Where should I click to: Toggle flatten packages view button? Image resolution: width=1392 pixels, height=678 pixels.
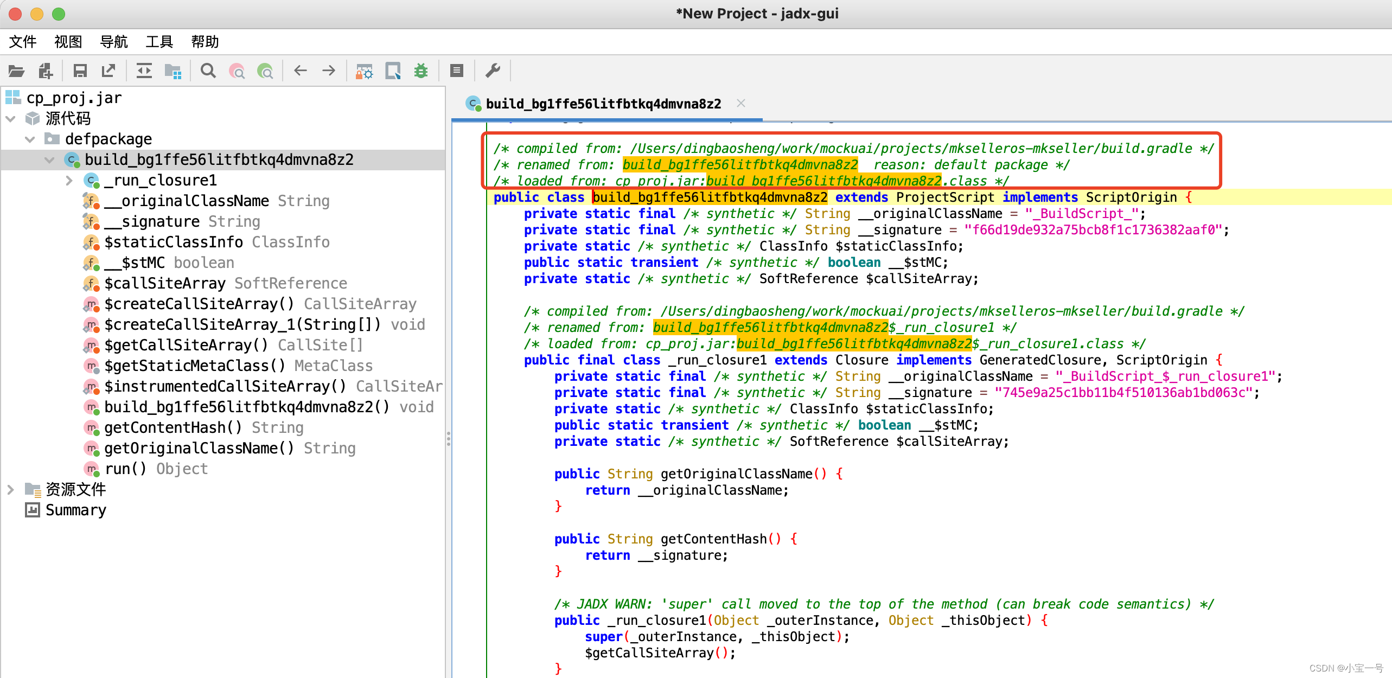pos(173,71)
